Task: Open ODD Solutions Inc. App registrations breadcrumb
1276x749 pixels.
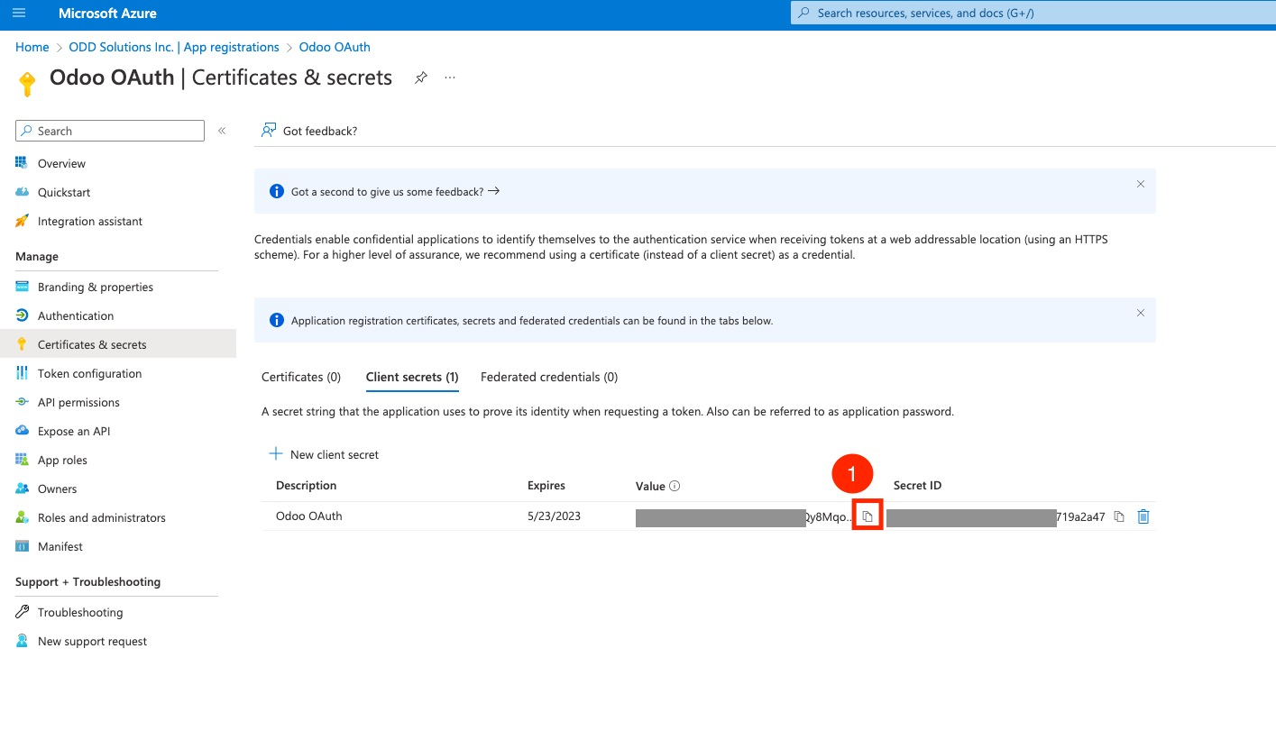Action: (174, 47)
